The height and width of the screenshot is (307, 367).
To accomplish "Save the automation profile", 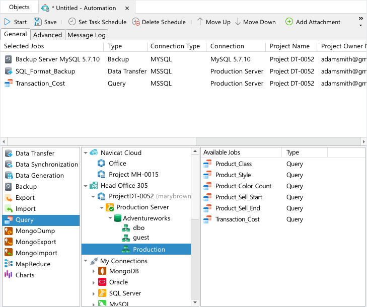I will (x=45, y=22).
